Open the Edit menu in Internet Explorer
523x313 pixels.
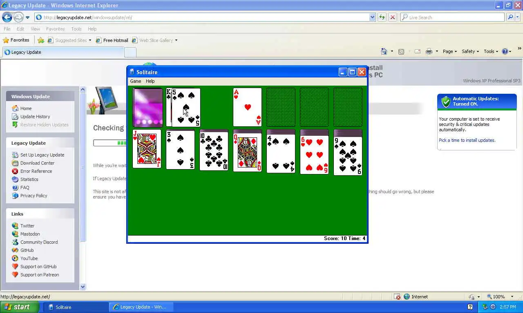tap(20, 29)
